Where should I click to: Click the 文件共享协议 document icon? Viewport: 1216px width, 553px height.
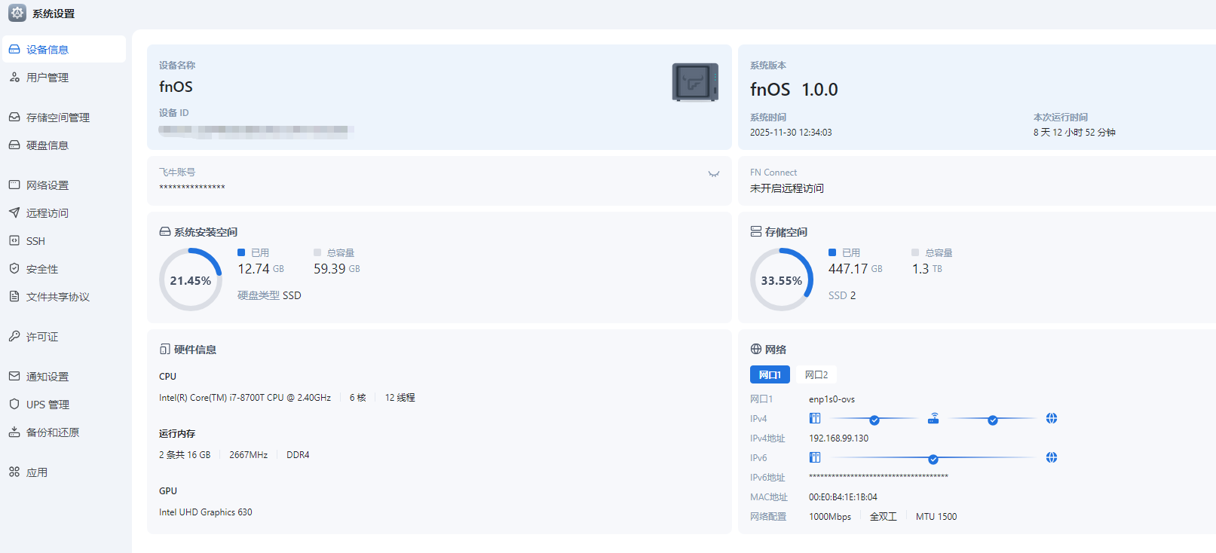coord(14,296)
